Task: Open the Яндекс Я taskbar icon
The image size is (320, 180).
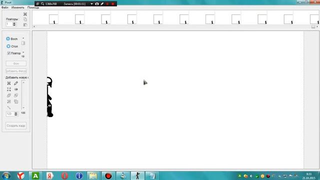Action: point(50,175)
